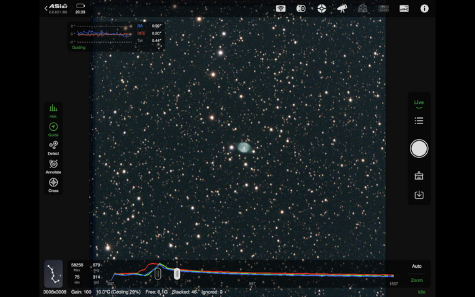Viewport: 475px width, 297px height.
Task: Click the Max value 58256
Action: click(77, 265)
